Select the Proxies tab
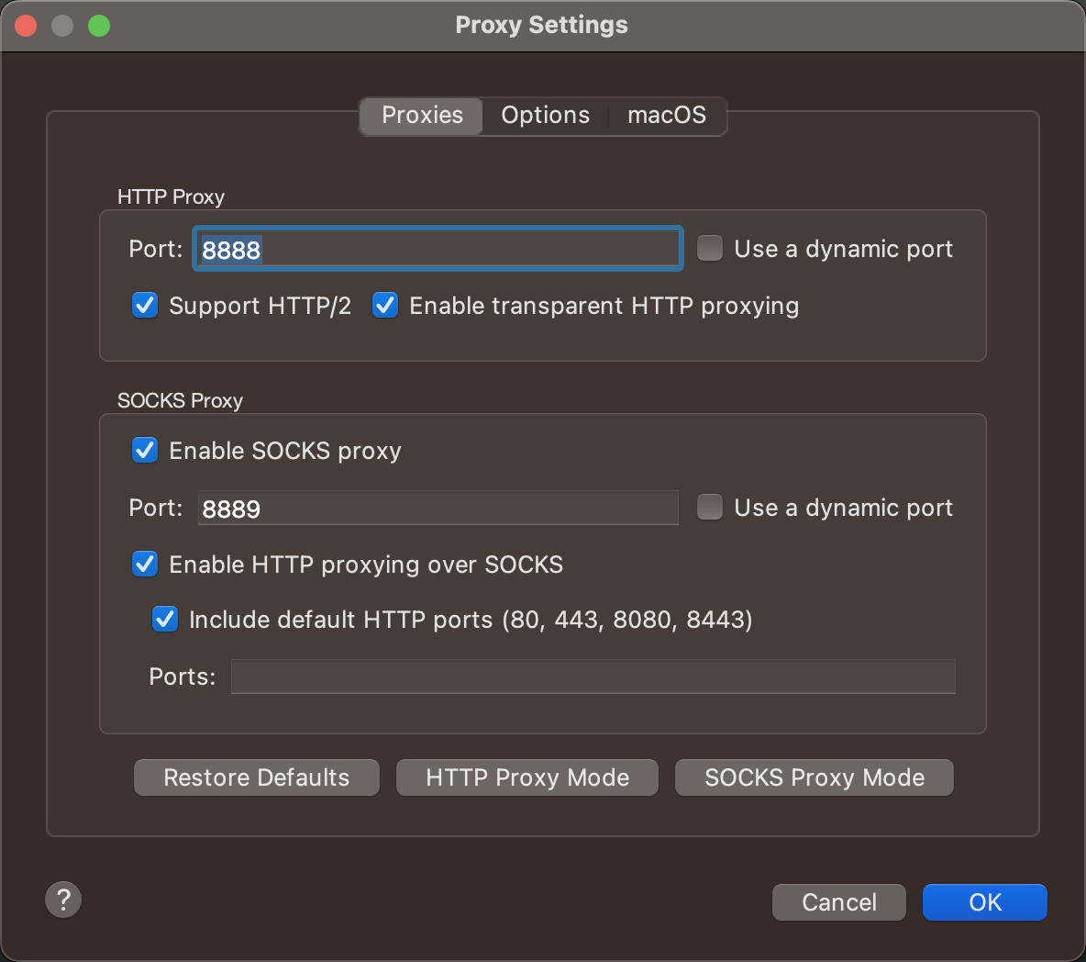Image resolution: width=1086 pixels, height=962 pixels. (422, 116)
